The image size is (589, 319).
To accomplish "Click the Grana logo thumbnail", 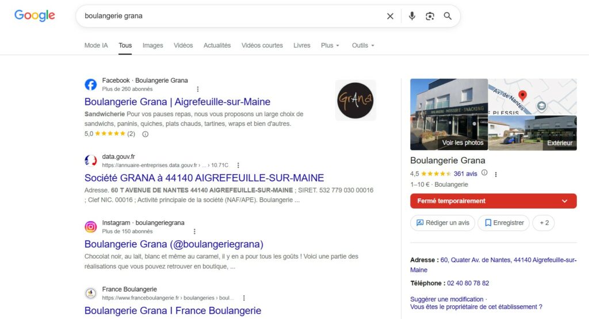I will (x=355, y=100).
